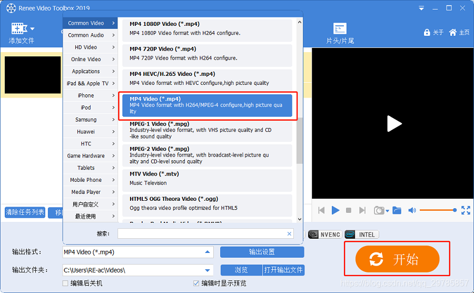
Task: Open the HTC category
Action: click(91, 144)
